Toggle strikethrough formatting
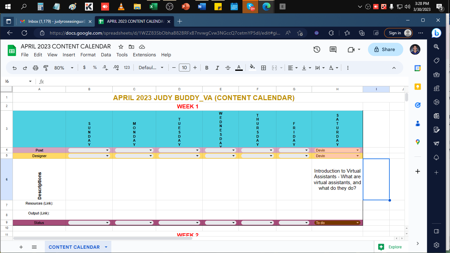Image resolution: width=450 pixels, height=253 pixels. coord(228,68)
